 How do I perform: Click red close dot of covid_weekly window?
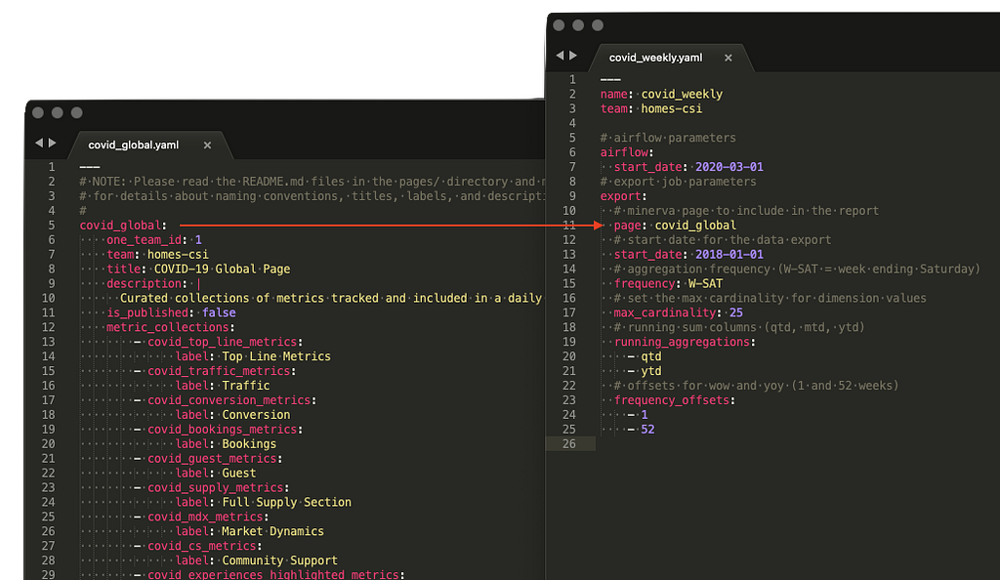tap(559, 25)
